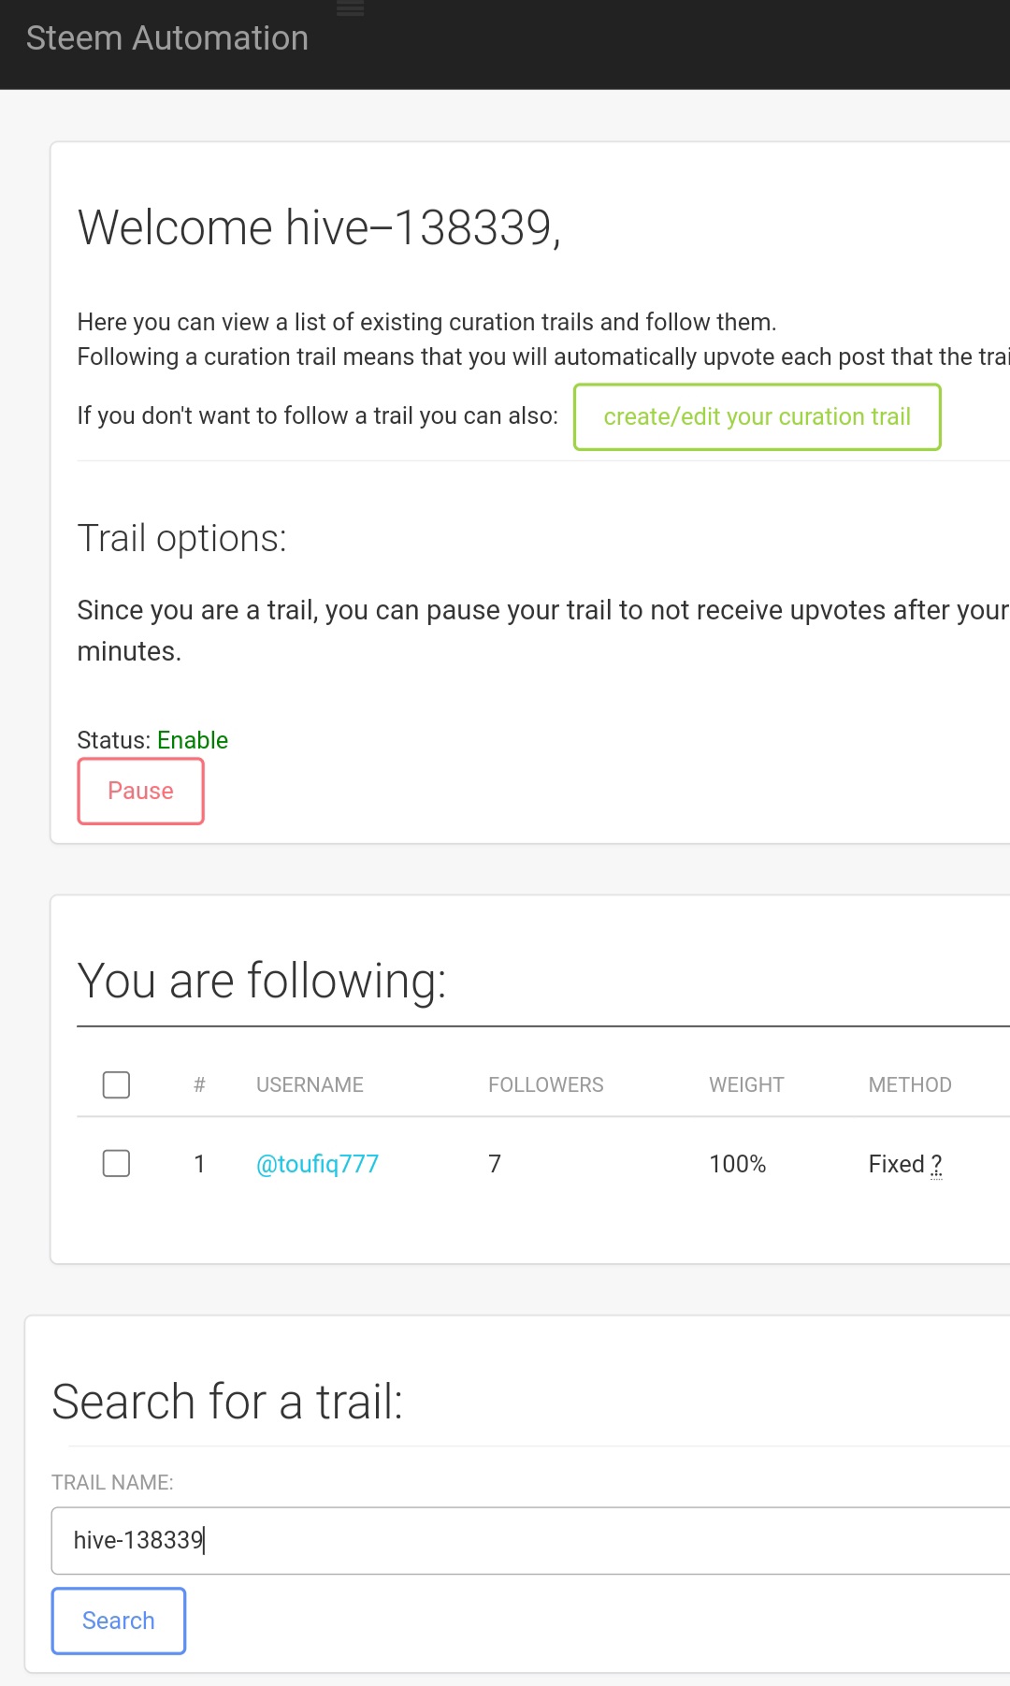Go to the Steem Automation home title
This screenshot has height=1686, width=1010.
tap(167, 38)
